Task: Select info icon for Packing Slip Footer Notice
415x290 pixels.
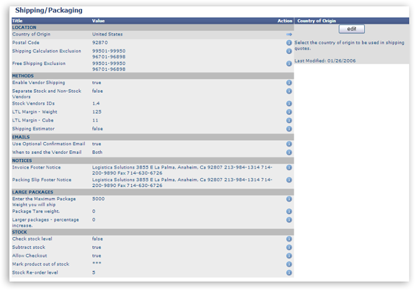Action: tap(289, 180)
